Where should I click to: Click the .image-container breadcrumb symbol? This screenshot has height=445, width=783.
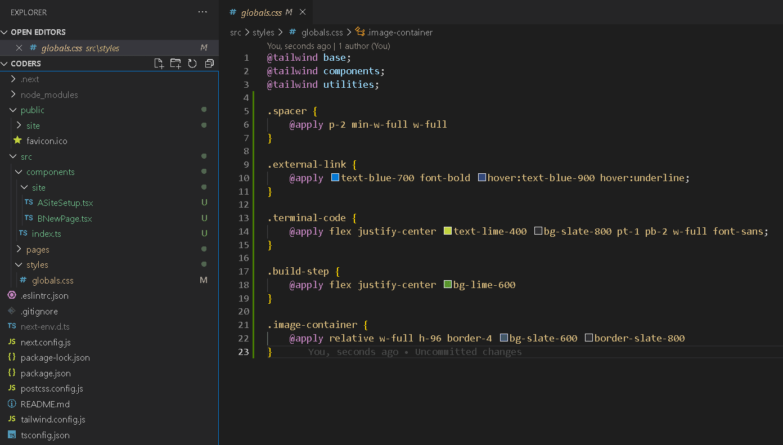(x=399, y=33)
